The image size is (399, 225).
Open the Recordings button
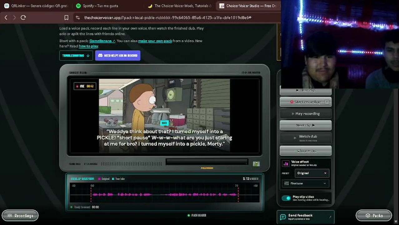(x=20, y=216)
